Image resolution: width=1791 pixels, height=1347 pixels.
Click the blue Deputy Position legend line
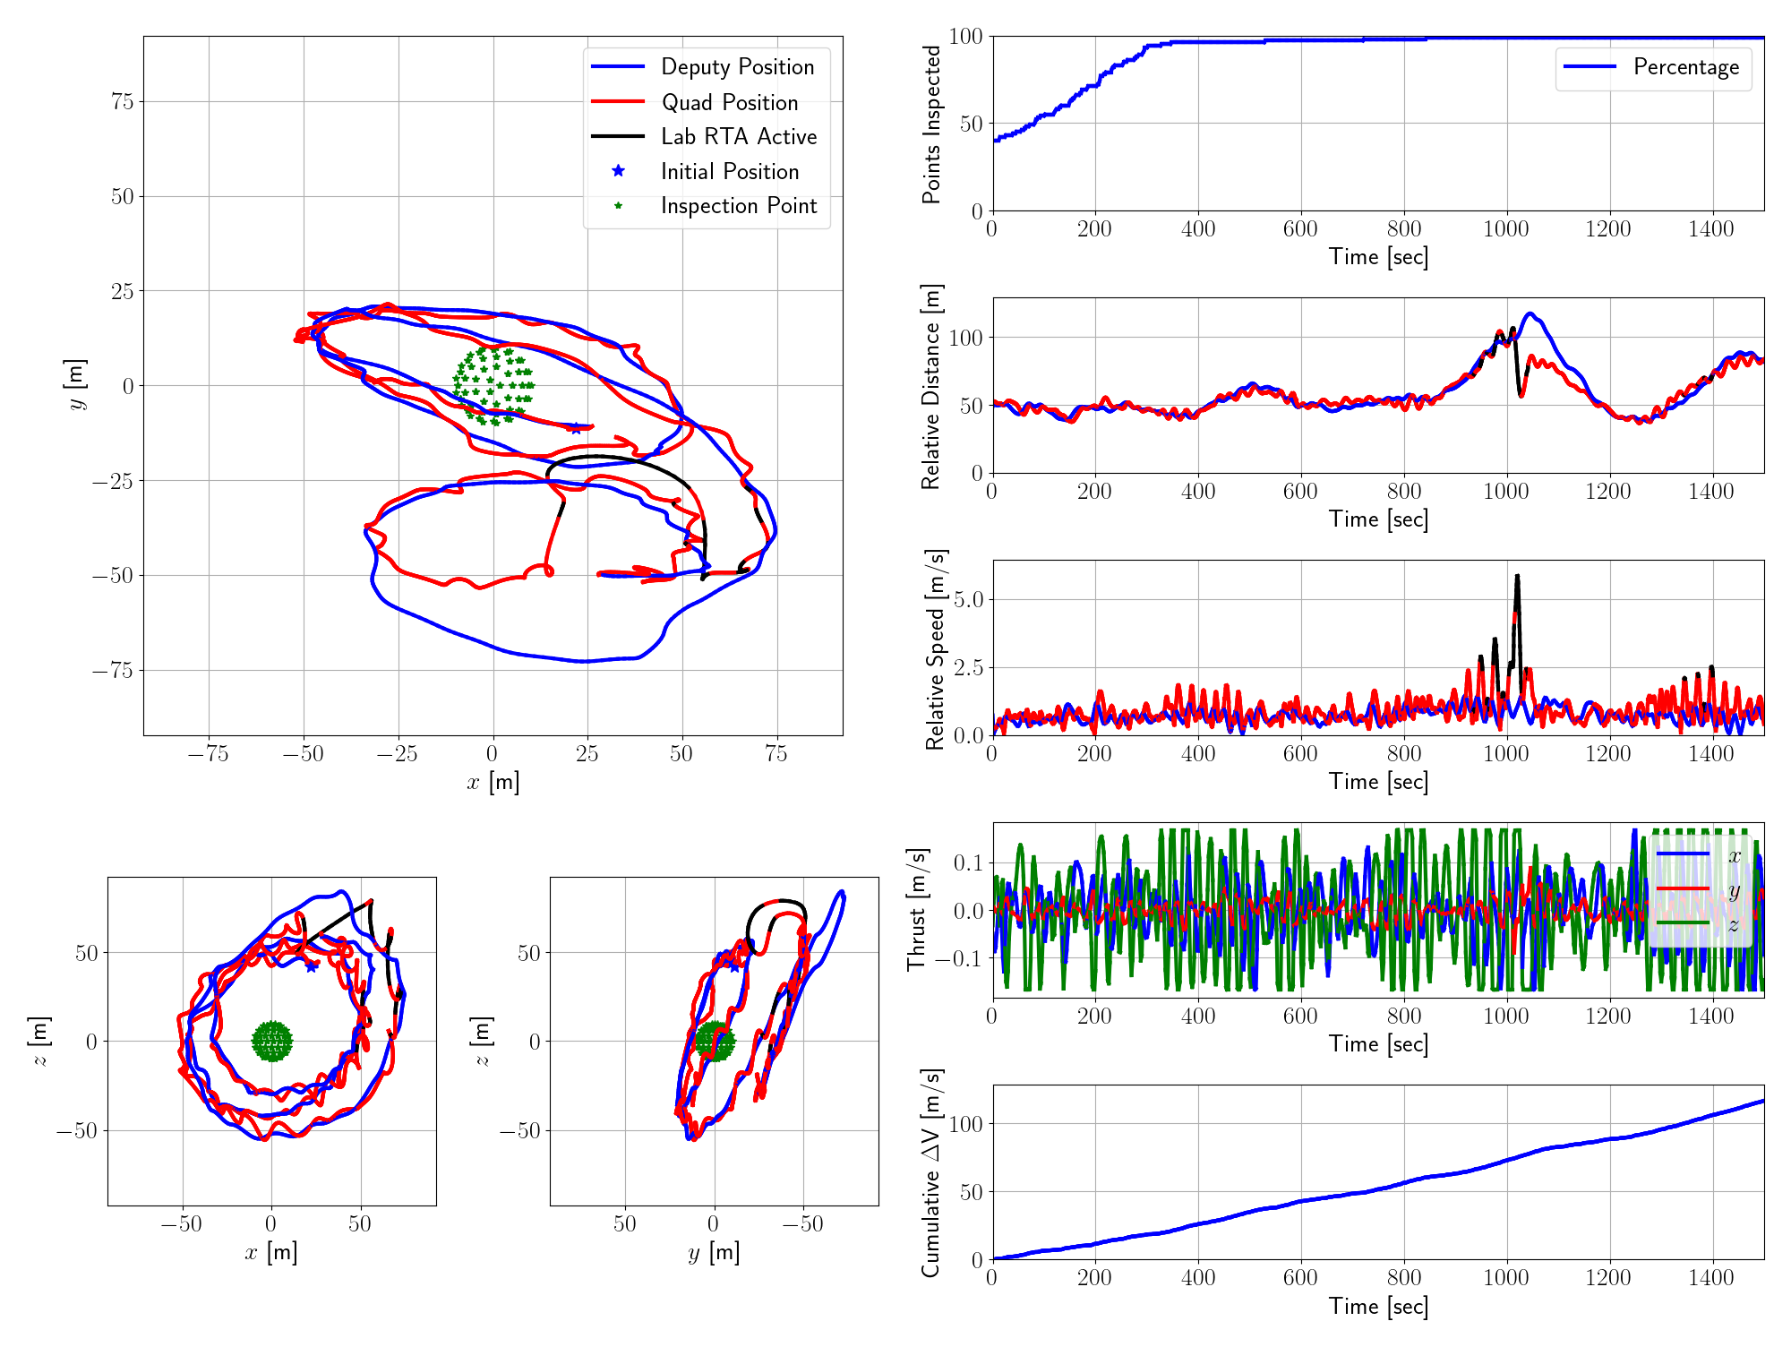coord(618,67)
